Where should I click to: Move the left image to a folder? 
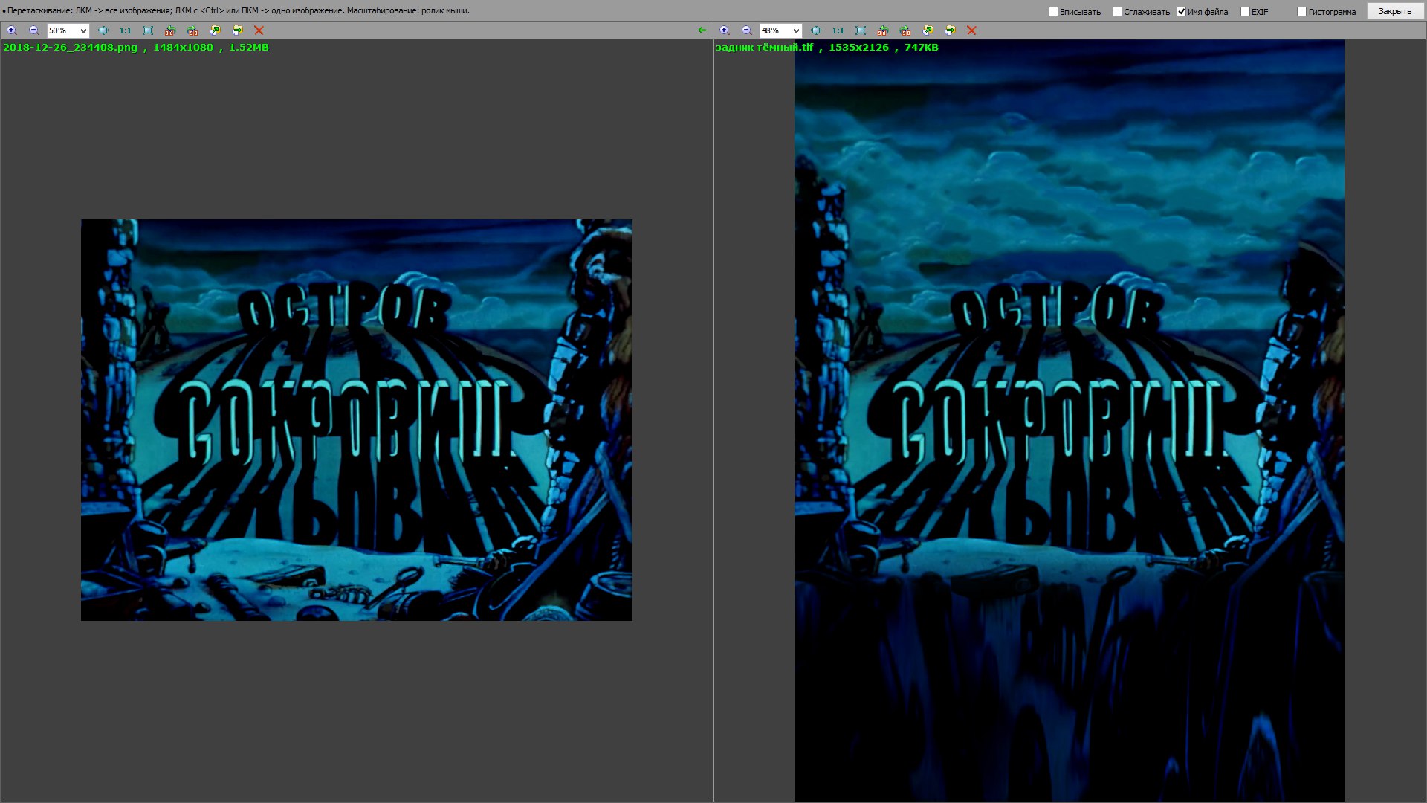(x=237, y=30)
